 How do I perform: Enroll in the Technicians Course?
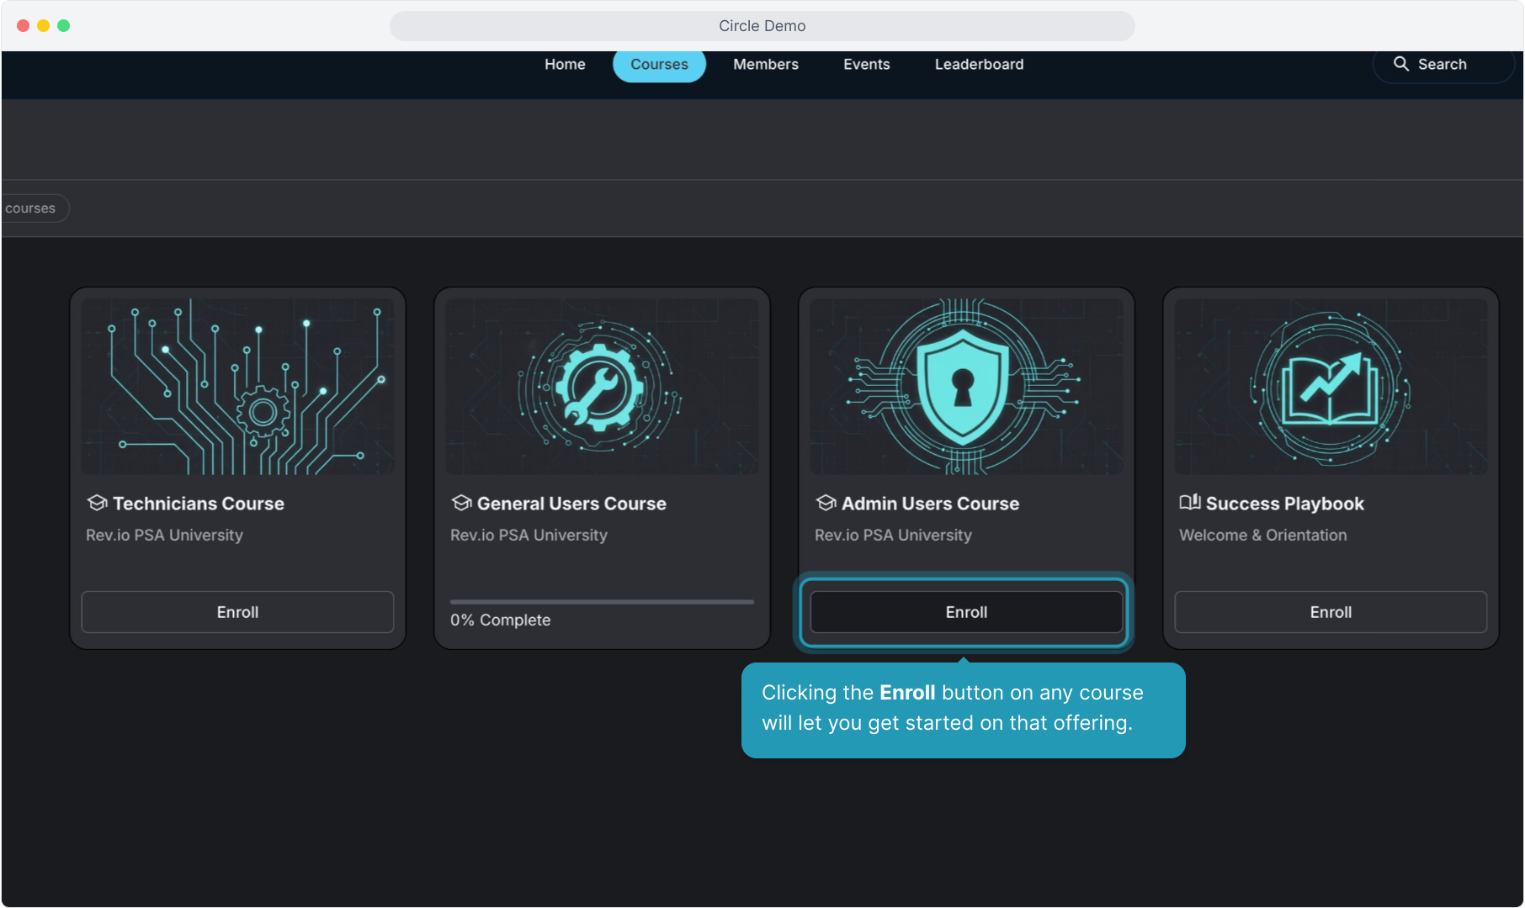[237, 612]
